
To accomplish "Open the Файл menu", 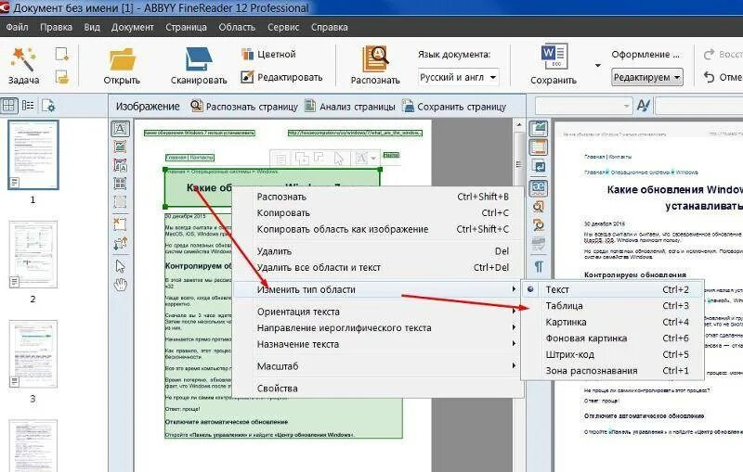I will (x=17, y=28).
